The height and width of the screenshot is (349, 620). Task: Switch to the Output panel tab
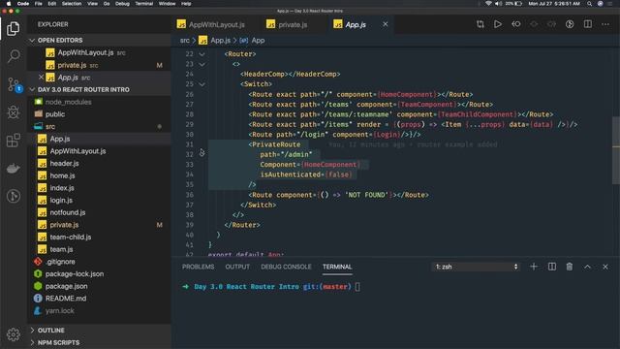point(237,267)
